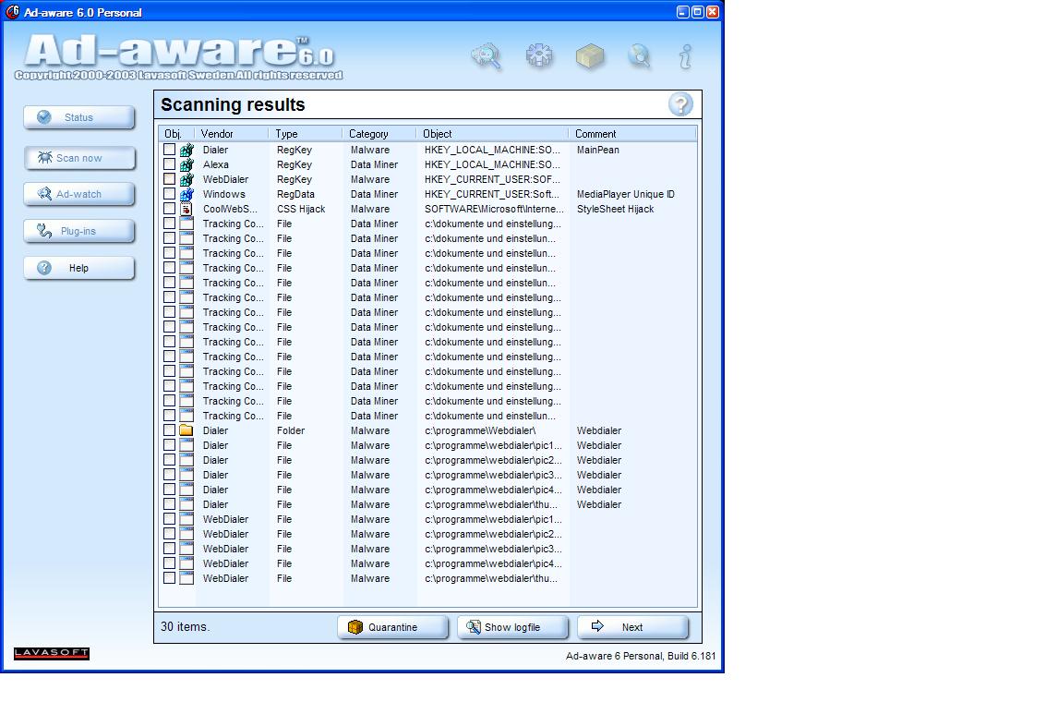Select the 'MainPean' comment cell
The image size is (1046, 726).
click(x=597, y=151)
